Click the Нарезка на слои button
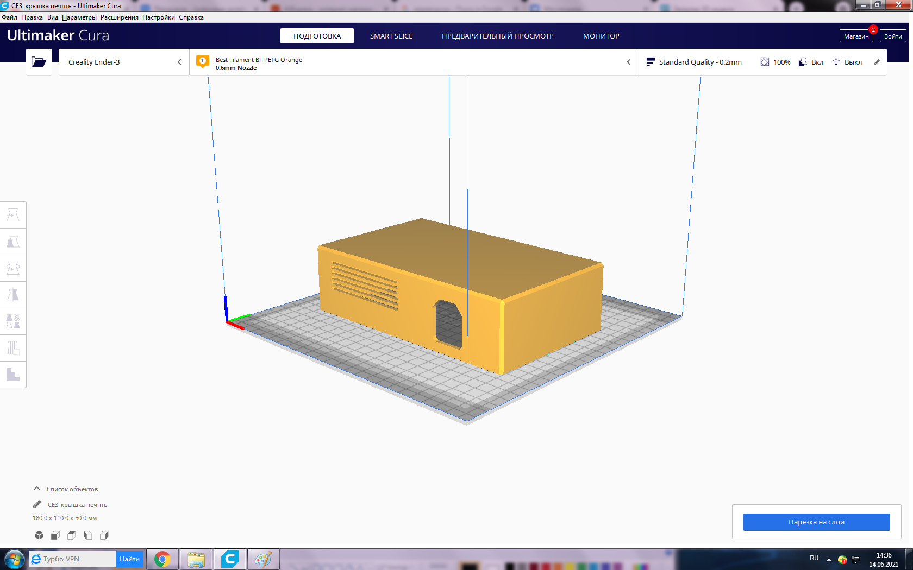 pos(816,522)
